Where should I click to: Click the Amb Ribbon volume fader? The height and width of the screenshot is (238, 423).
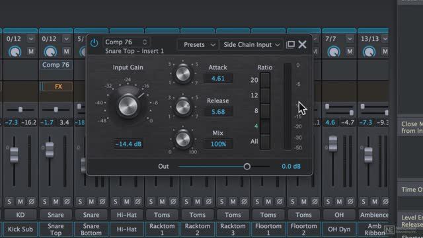tap(368, 155)
